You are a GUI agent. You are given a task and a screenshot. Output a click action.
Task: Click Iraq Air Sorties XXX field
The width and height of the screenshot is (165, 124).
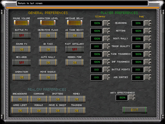[138, 78]
